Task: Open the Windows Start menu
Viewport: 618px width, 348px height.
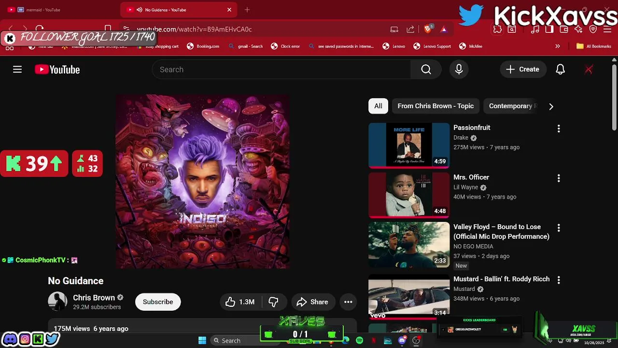Action: pos(202,341)
